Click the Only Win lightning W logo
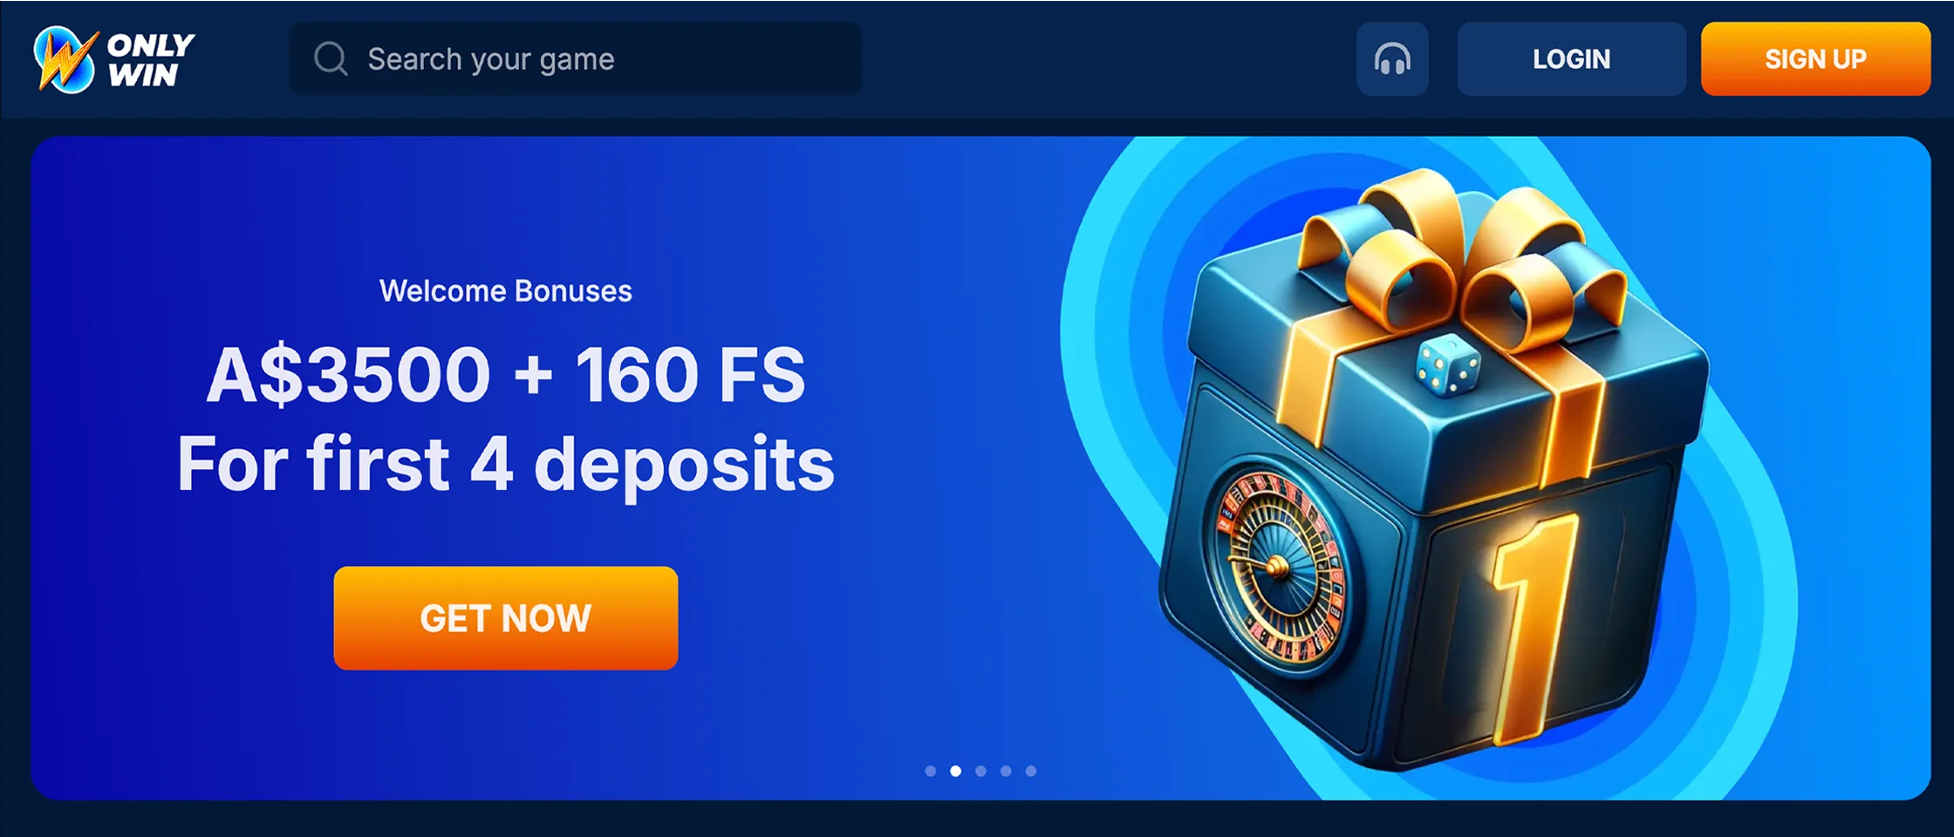Screen dimensions: 1954x837 coord(65,59)
